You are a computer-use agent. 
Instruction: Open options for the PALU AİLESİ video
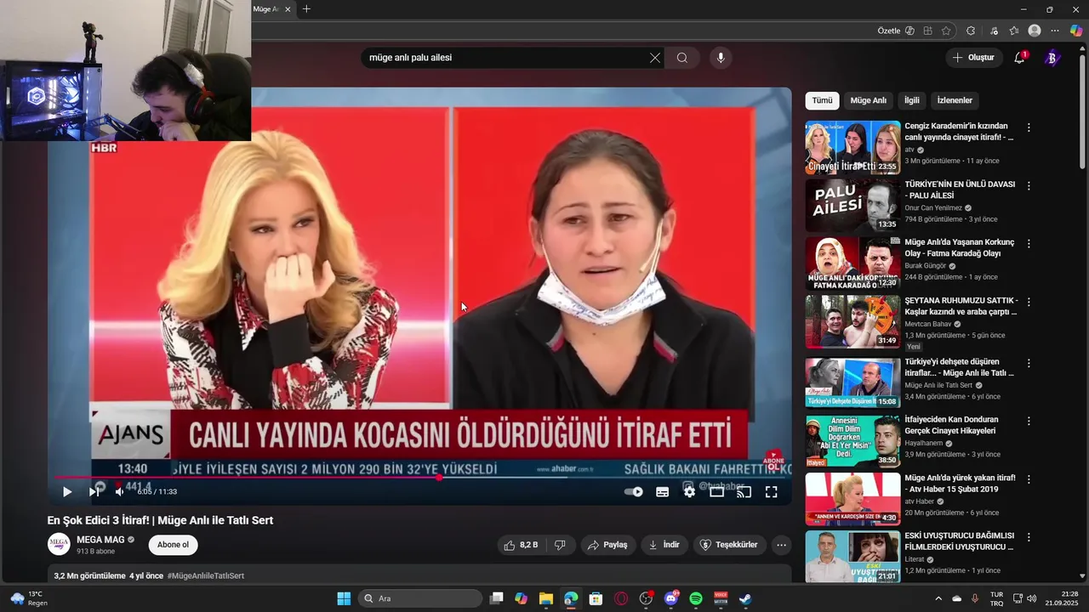coord(1029,185)
